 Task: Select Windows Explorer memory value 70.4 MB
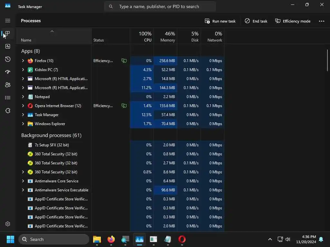click(165, 124)
